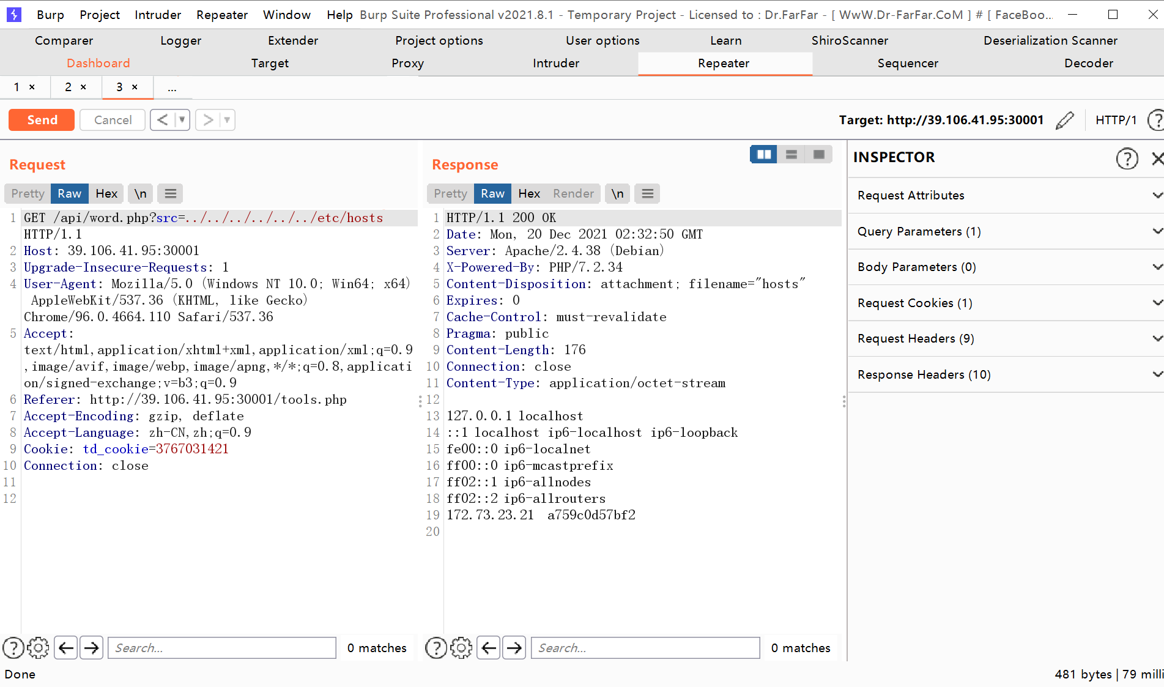Toggle \n non-printable chars in Response
This screenshot has width=1164, height=687.
click(x=618, y=193)
